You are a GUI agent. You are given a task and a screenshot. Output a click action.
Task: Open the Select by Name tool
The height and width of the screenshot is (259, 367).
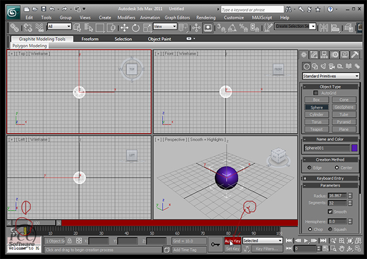[89, 28]
